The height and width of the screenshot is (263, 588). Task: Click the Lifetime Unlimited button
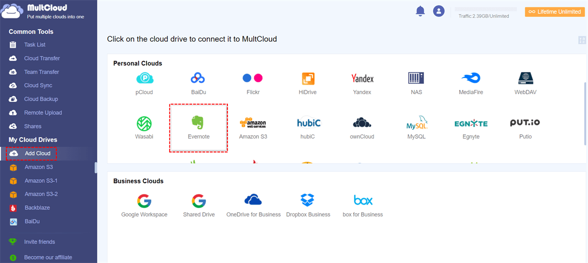555,12
